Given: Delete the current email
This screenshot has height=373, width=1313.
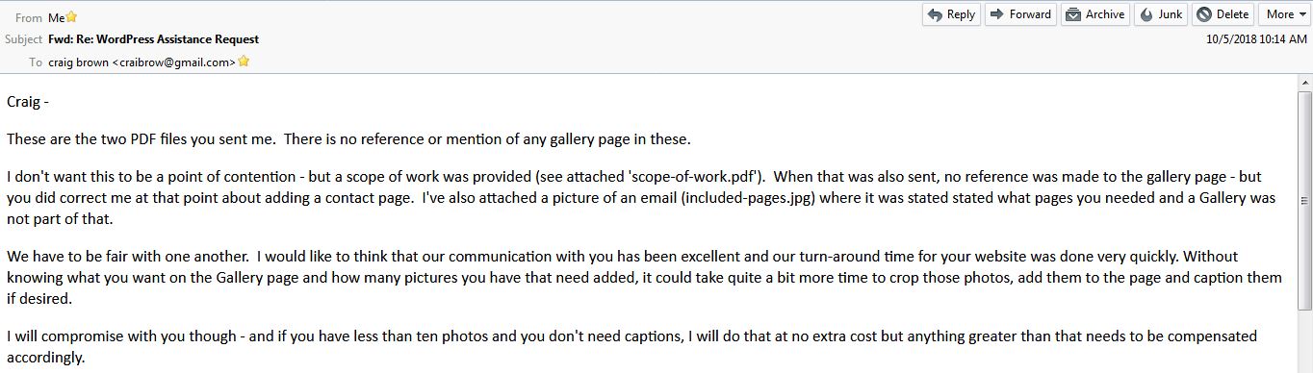Looking at the screenshot, I should click(1223, 14).
